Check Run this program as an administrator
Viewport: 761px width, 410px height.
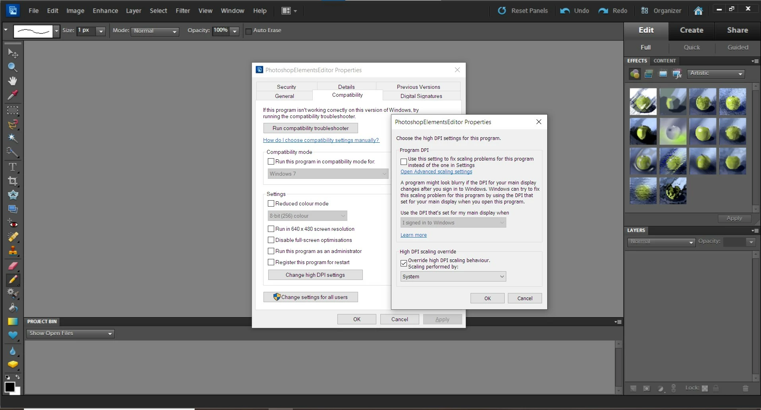click(271, 251)
